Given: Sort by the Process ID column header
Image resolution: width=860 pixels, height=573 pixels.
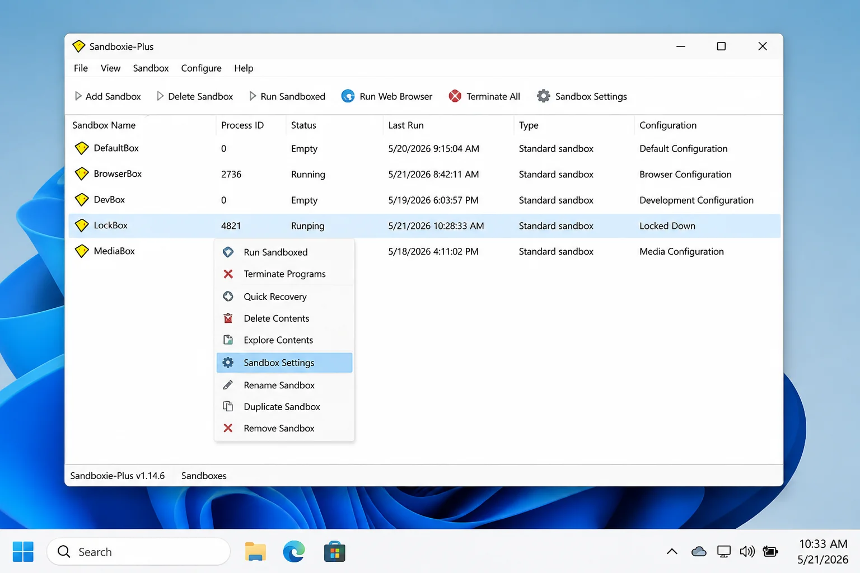Looking at the screenshot, I should coord(242,125).
